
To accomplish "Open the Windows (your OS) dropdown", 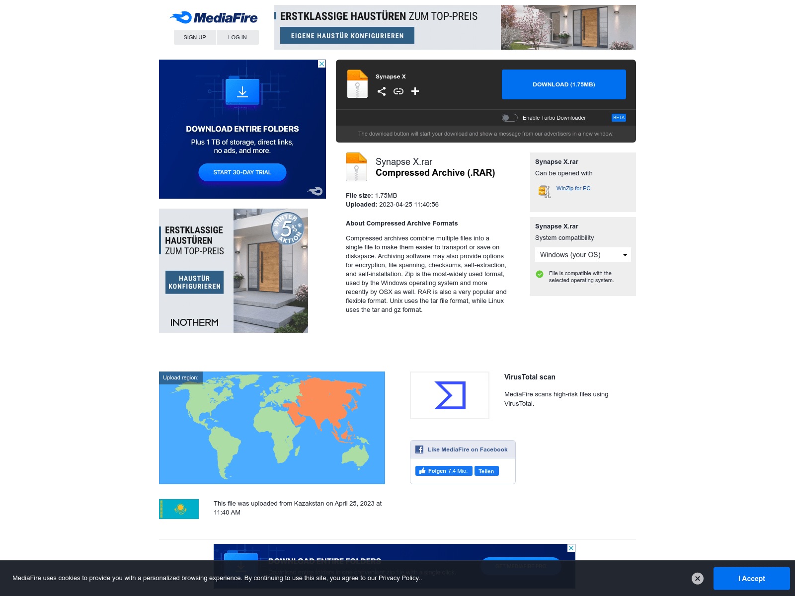I will click(583, 255).
